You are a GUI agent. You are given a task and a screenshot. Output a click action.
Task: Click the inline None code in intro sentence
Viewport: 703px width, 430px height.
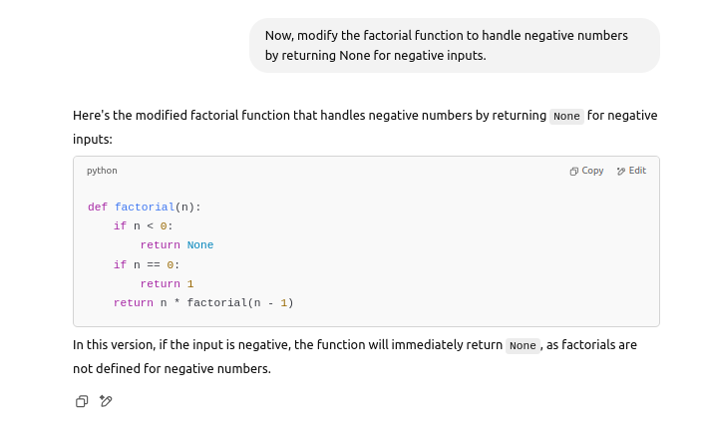566,116
